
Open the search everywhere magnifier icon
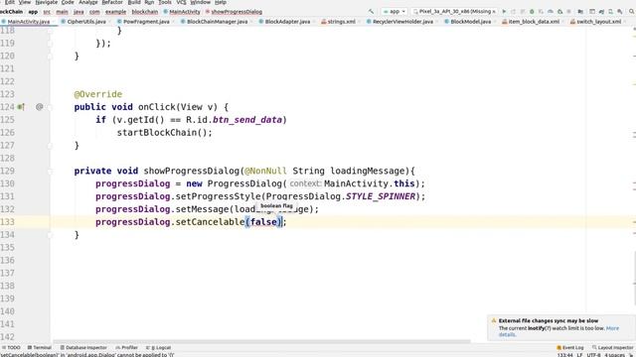(632, 12)
